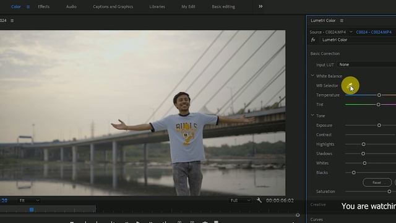This screenshot has width=396, height=223.
Task: Click the Input LUT label
Action: 325,64
